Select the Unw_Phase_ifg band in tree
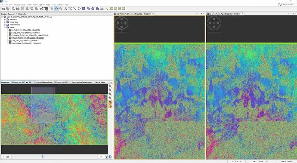 click(27, 43)
